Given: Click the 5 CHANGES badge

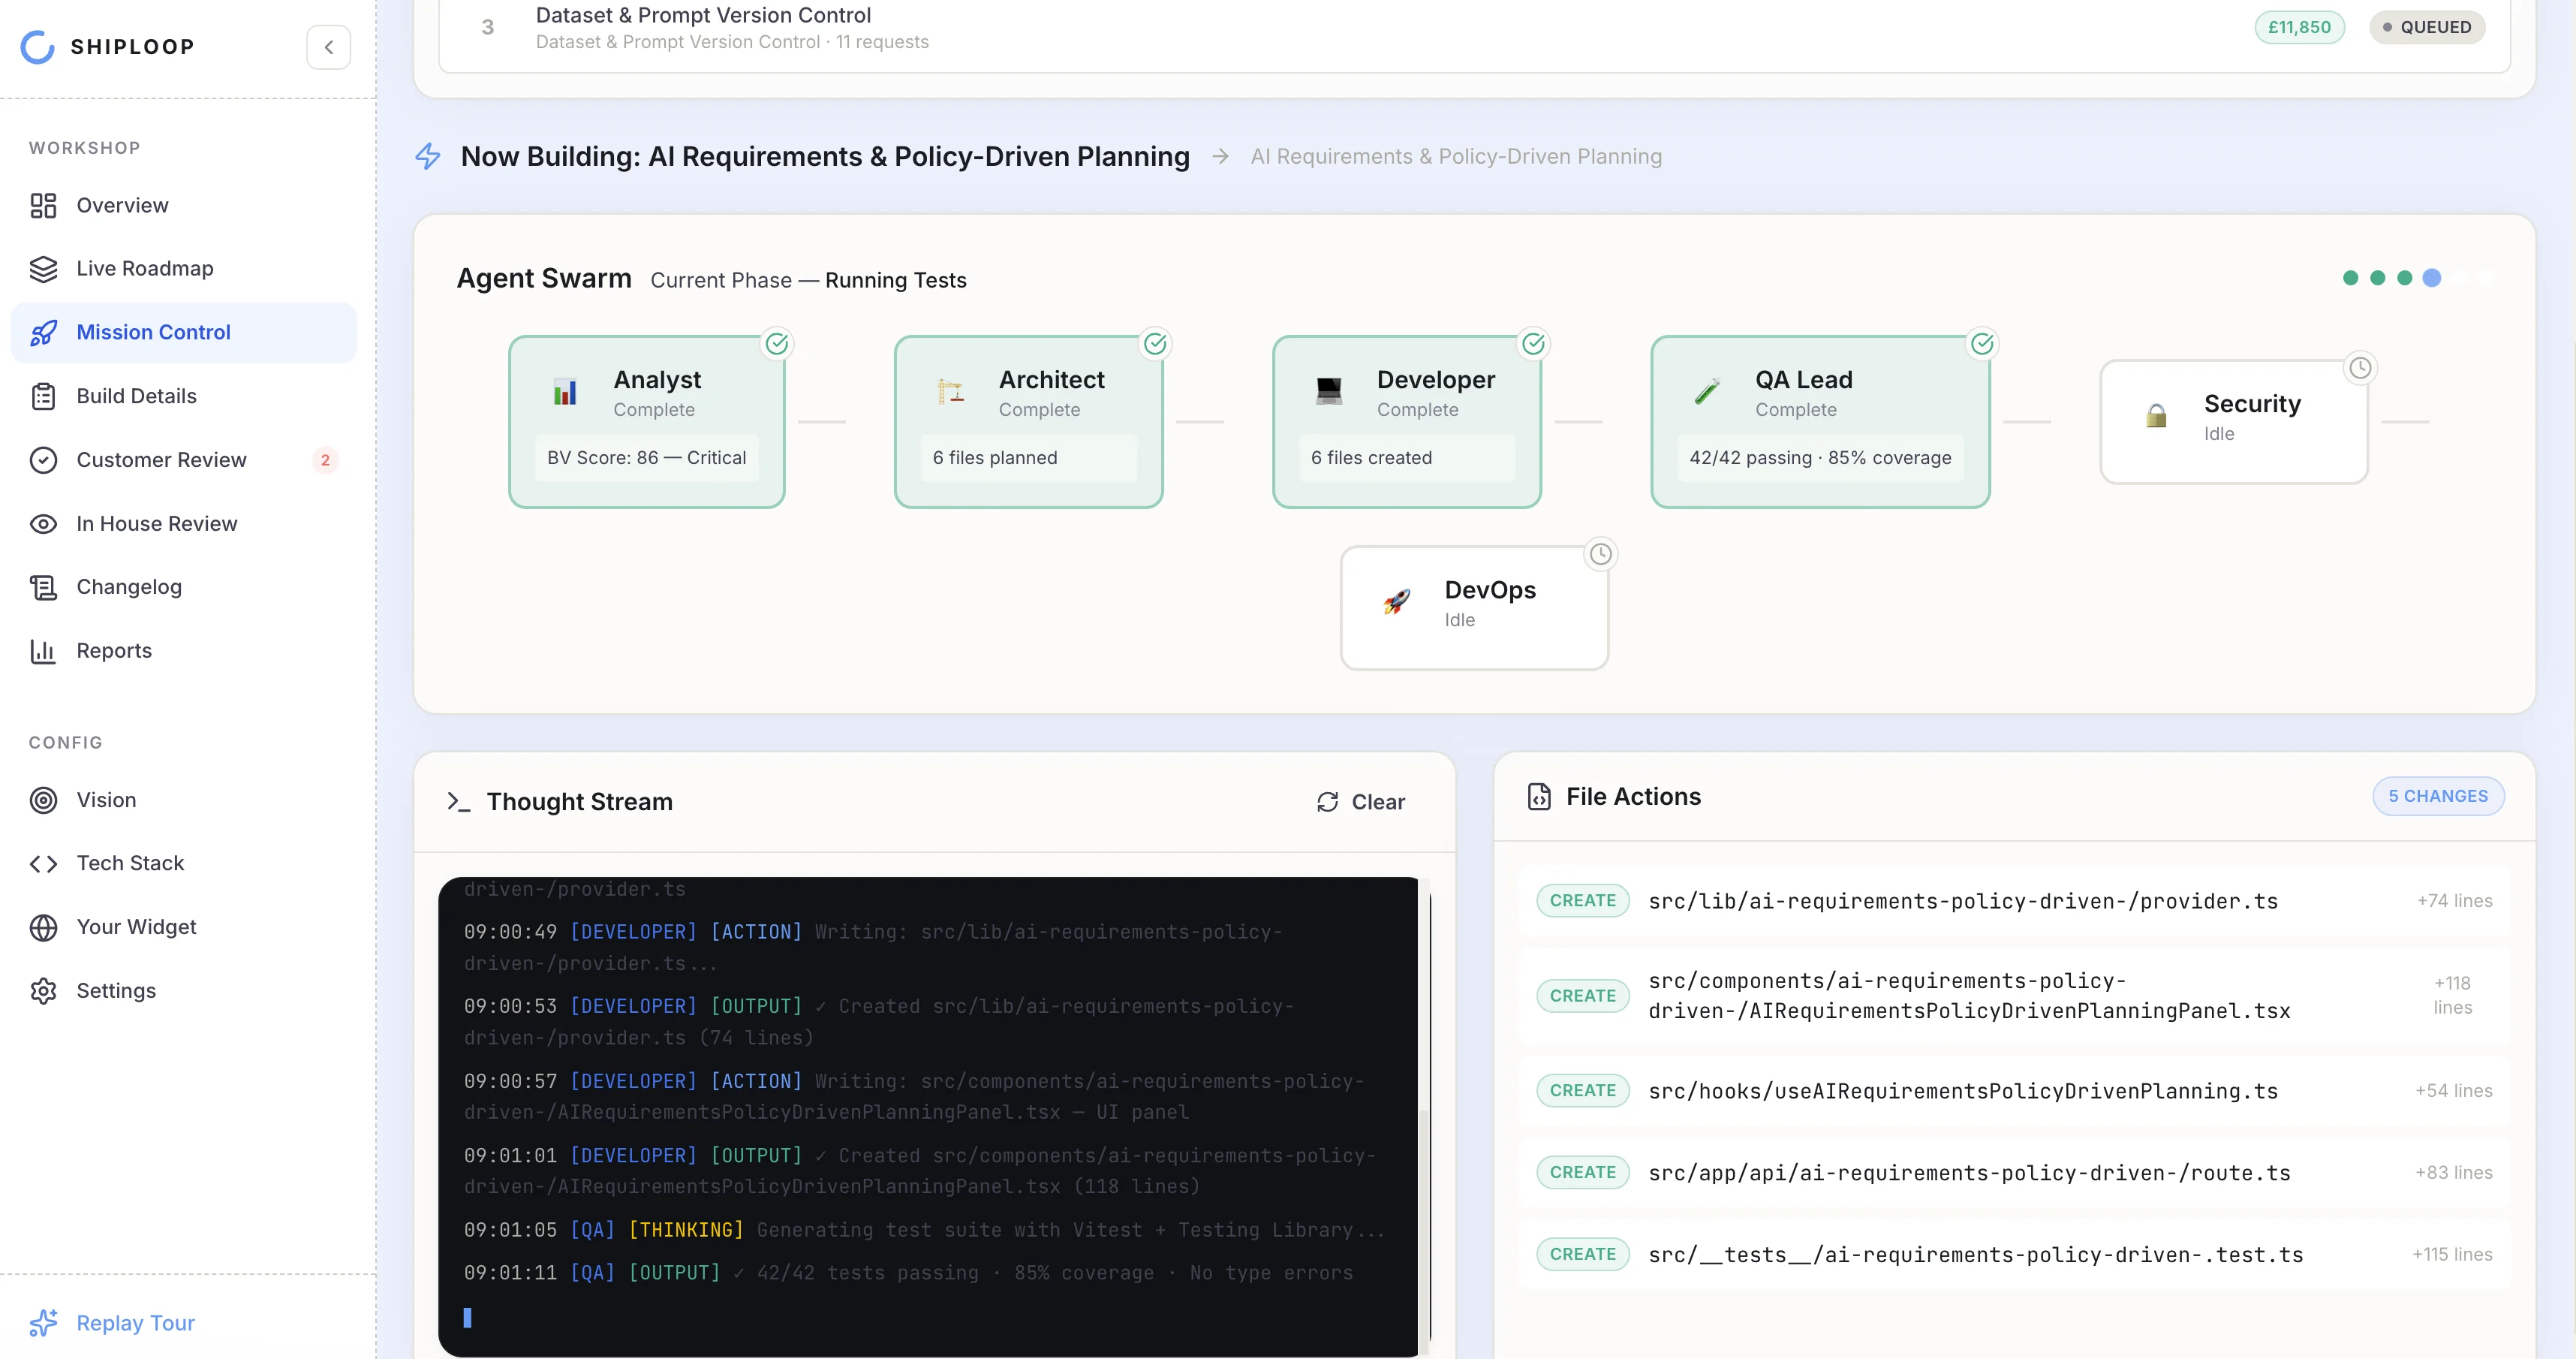Looking at the screenshot, I should coord(2437,796).
